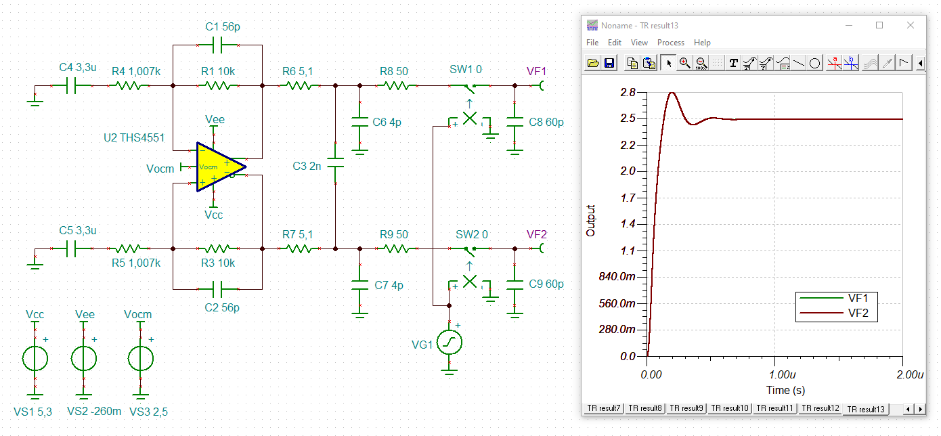Select the Vee voltage source VS2

click(x=84, y=359)
